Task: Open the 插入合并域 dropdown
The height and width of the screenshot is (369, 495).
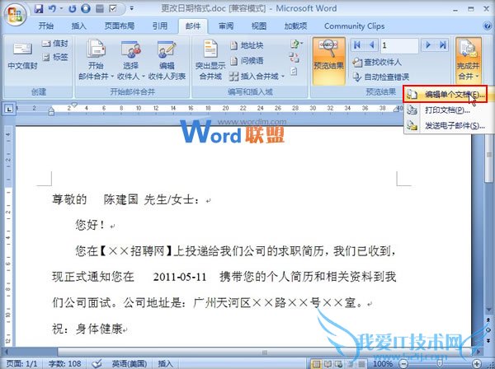Action: pyautogui.click(x=257, y=76)
